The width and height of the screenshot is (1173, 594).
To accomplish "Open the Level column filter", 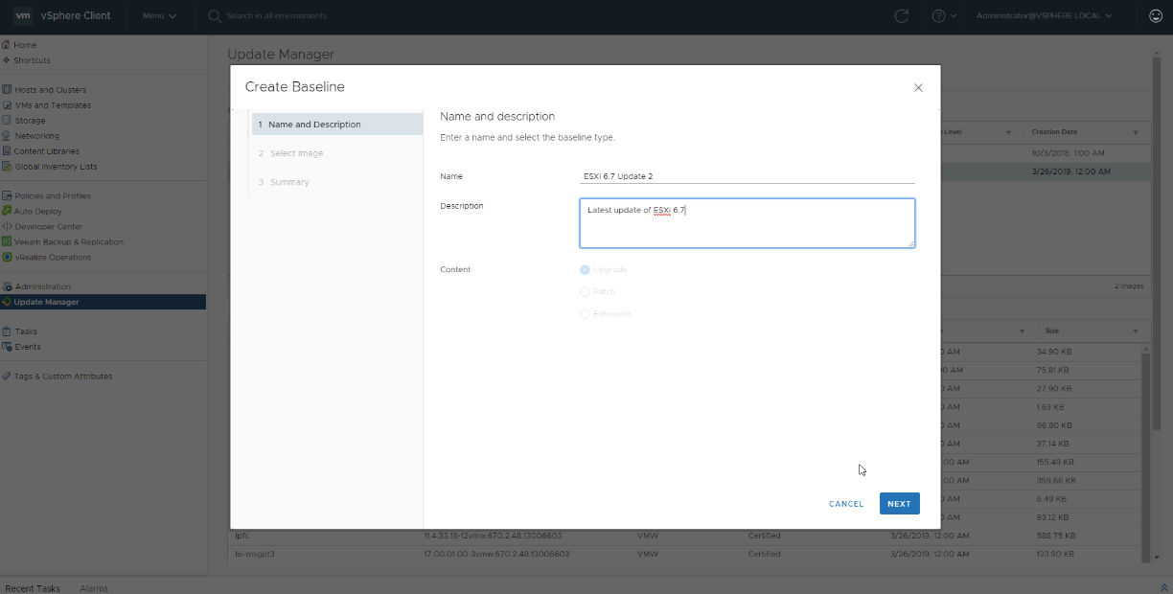I will tap(1008, 132).
